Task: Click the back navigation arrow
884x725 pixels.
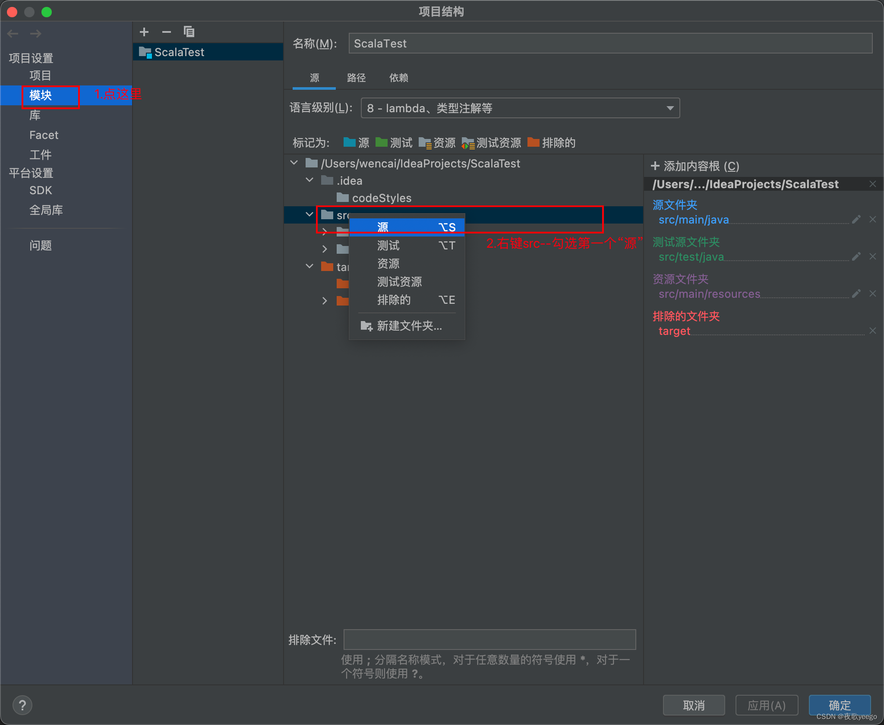Action: [13, 33]
